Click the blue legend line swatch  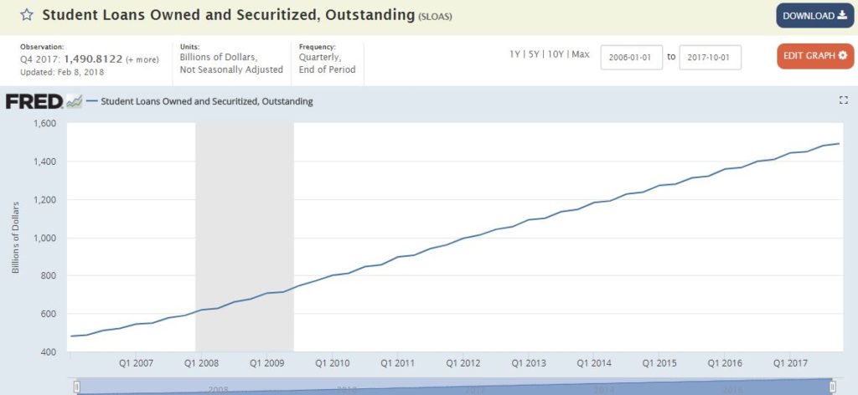92,101
